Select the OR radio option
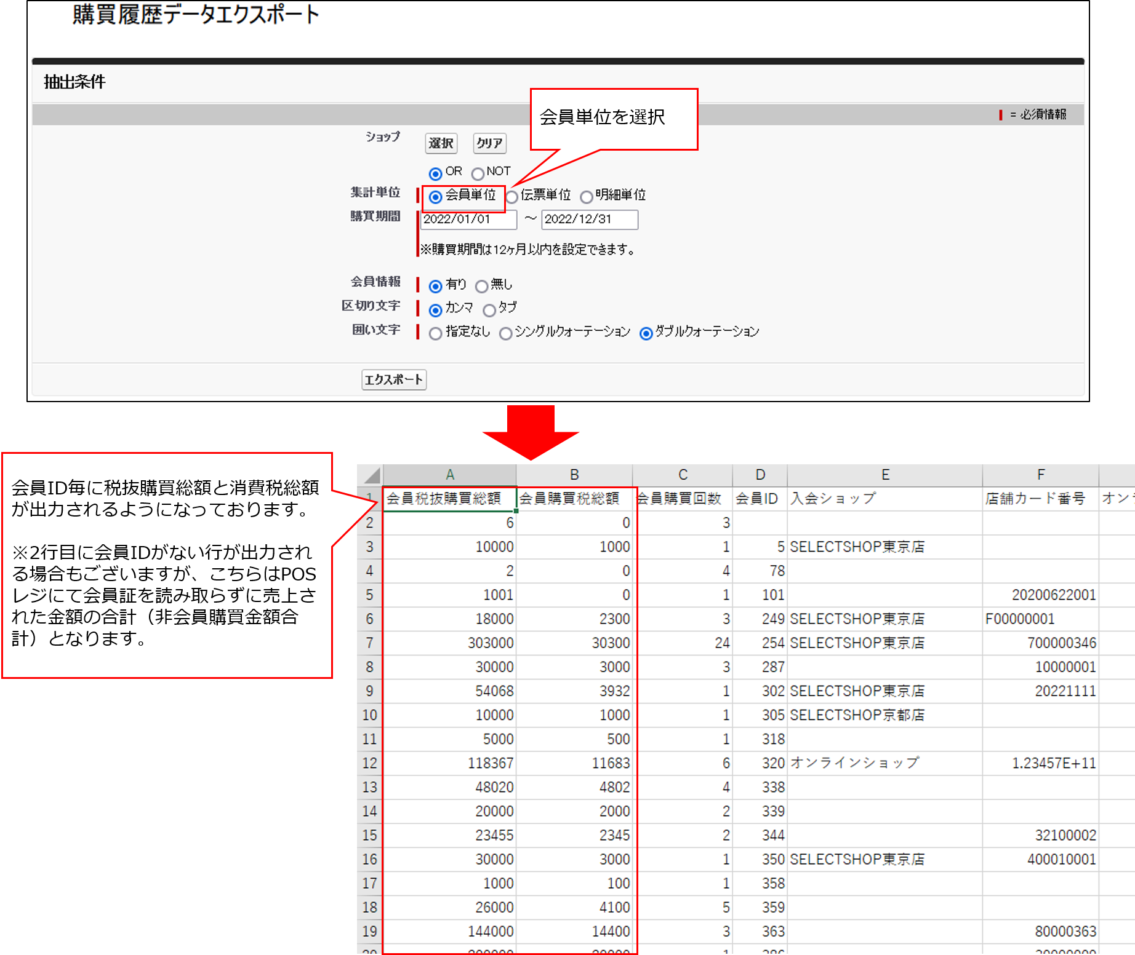 pyautogui.click(x=436, y=172)
